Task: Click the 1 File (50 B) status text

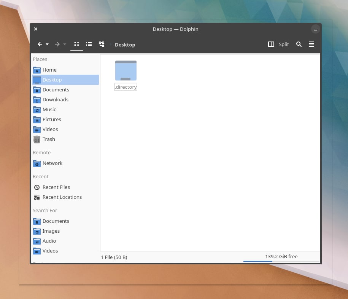Action: click(x=114, y=257)
